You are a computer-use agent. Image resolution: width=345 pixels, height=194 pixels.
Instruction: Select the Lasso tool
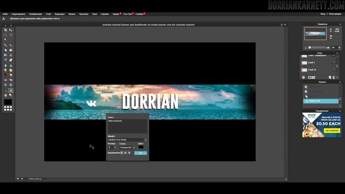[x=11, y=35]
